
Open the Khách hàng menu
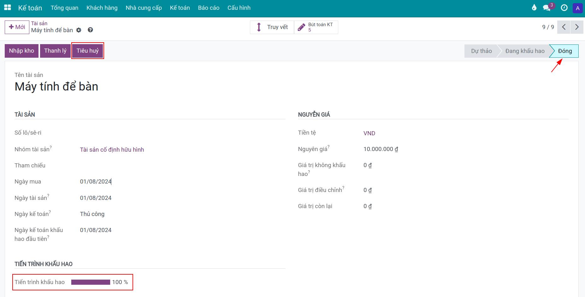[102, 8]
